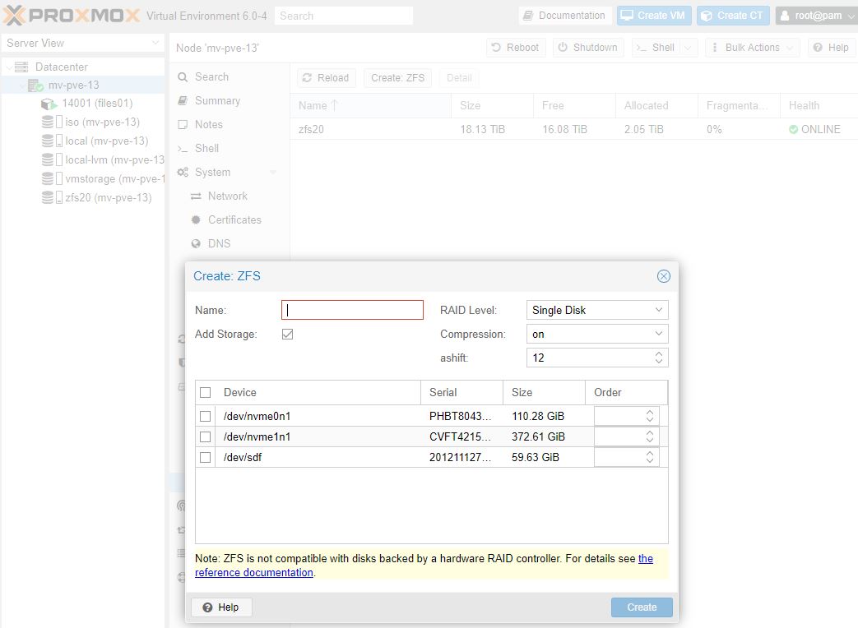This screenshot has width=858, height=628.
Task: Open the RAID Level dropdown
Action: pyautogui.click(x=596, y=310)
